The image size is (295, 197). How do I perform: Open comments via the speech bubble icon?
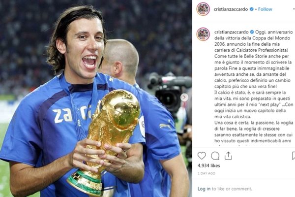pos(215,156)
